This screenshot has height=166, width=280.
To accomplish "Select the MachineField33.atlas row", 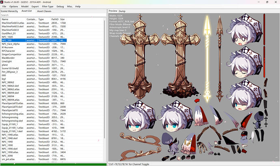I will (x=34, y=23).
